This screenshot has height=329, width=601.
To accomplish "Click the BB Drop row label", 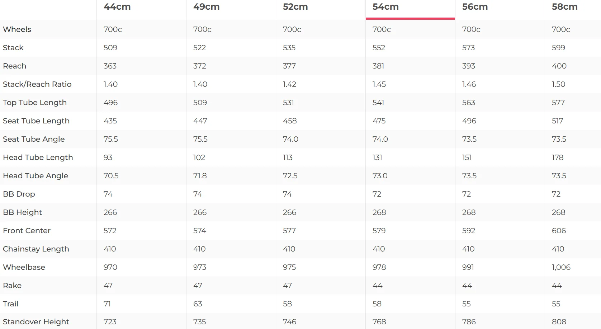I will [x=19, y=194].
